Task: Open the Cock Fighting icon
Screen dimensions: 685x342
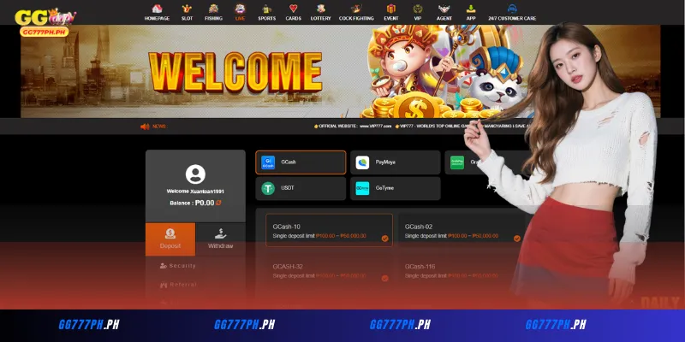Action: (356, 9)
